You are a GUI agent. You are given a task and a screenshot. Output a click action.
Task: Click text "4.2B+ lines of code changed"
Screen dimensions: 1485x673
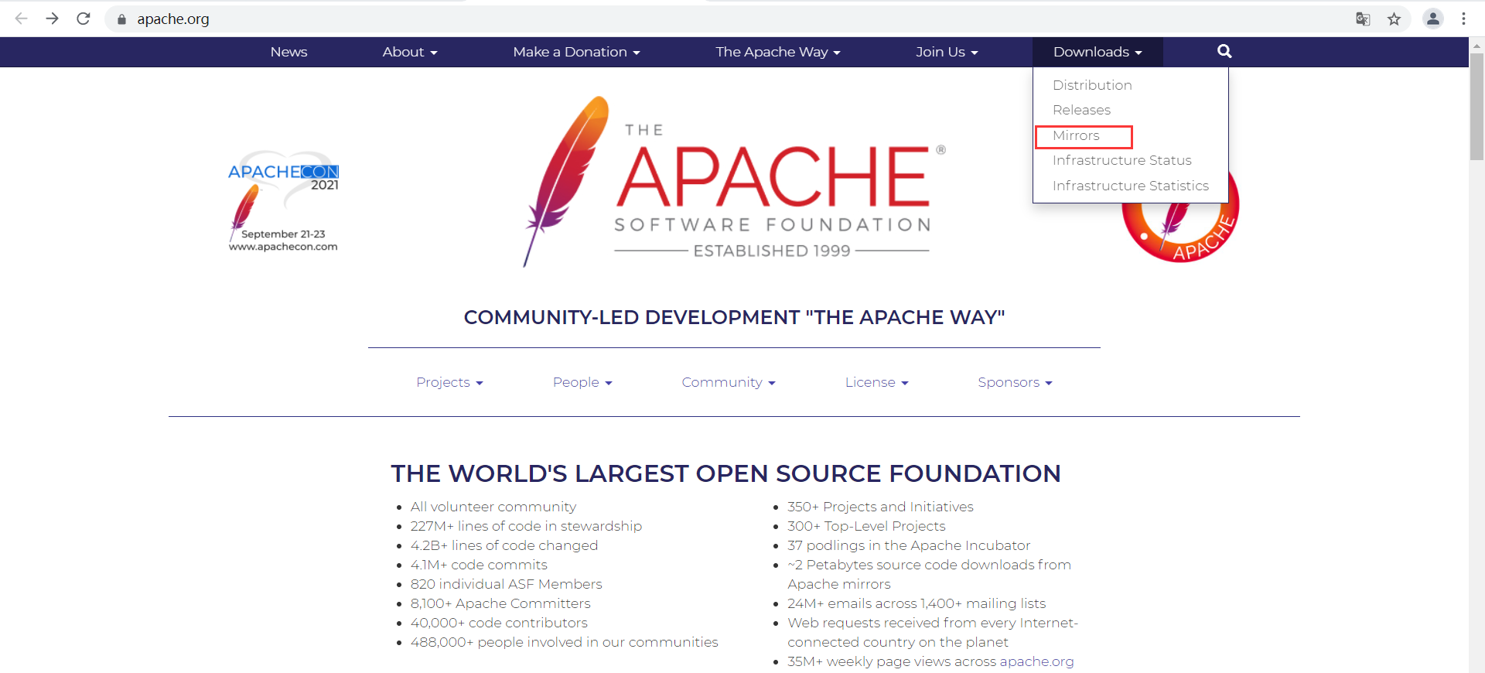[x=504, y=545]
